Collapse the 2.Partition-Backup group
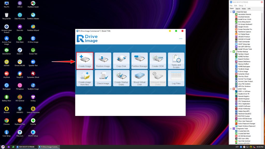Viewport: 265px width, 149px height. click(x=231, y=52)
